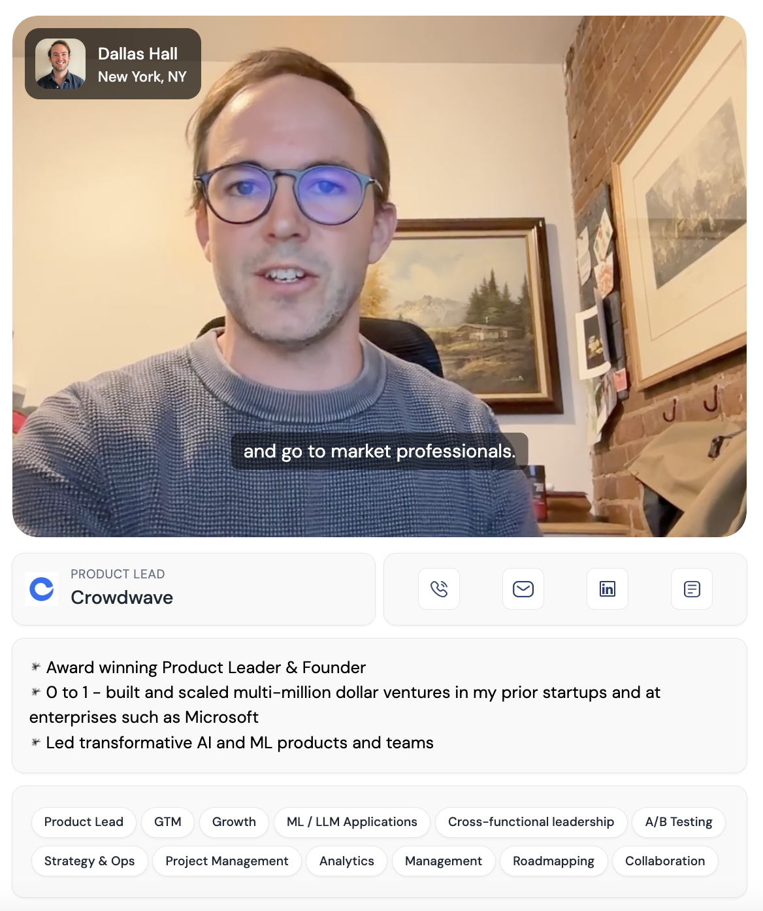Click the Crowdwave company name
Viewport: 763px width, 911px height.
[122, 598]
